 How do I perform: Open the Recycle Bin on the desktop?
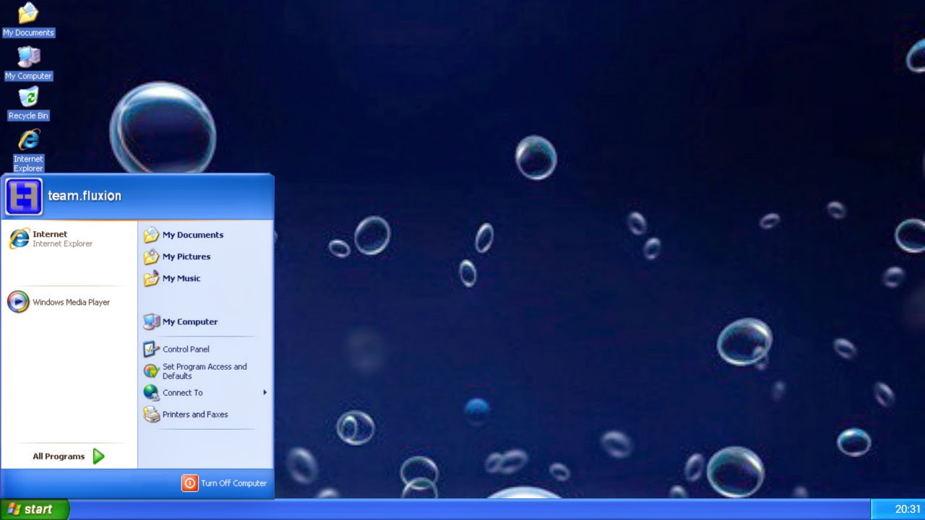(28, 101)
